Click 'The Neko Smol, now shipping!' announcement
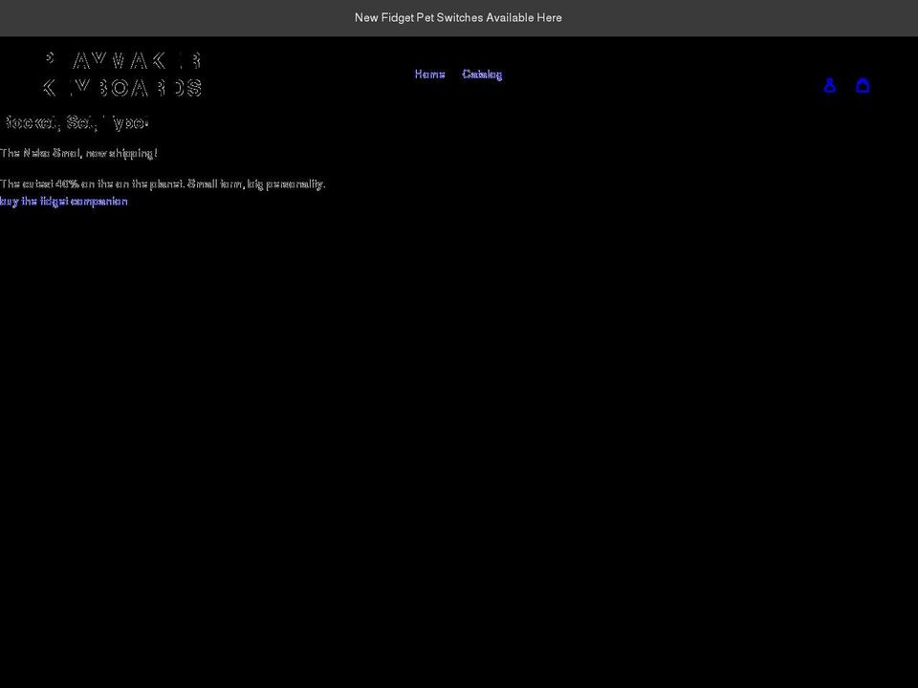The width and height of the screenshot is (918, 688). tap(78, 153)
